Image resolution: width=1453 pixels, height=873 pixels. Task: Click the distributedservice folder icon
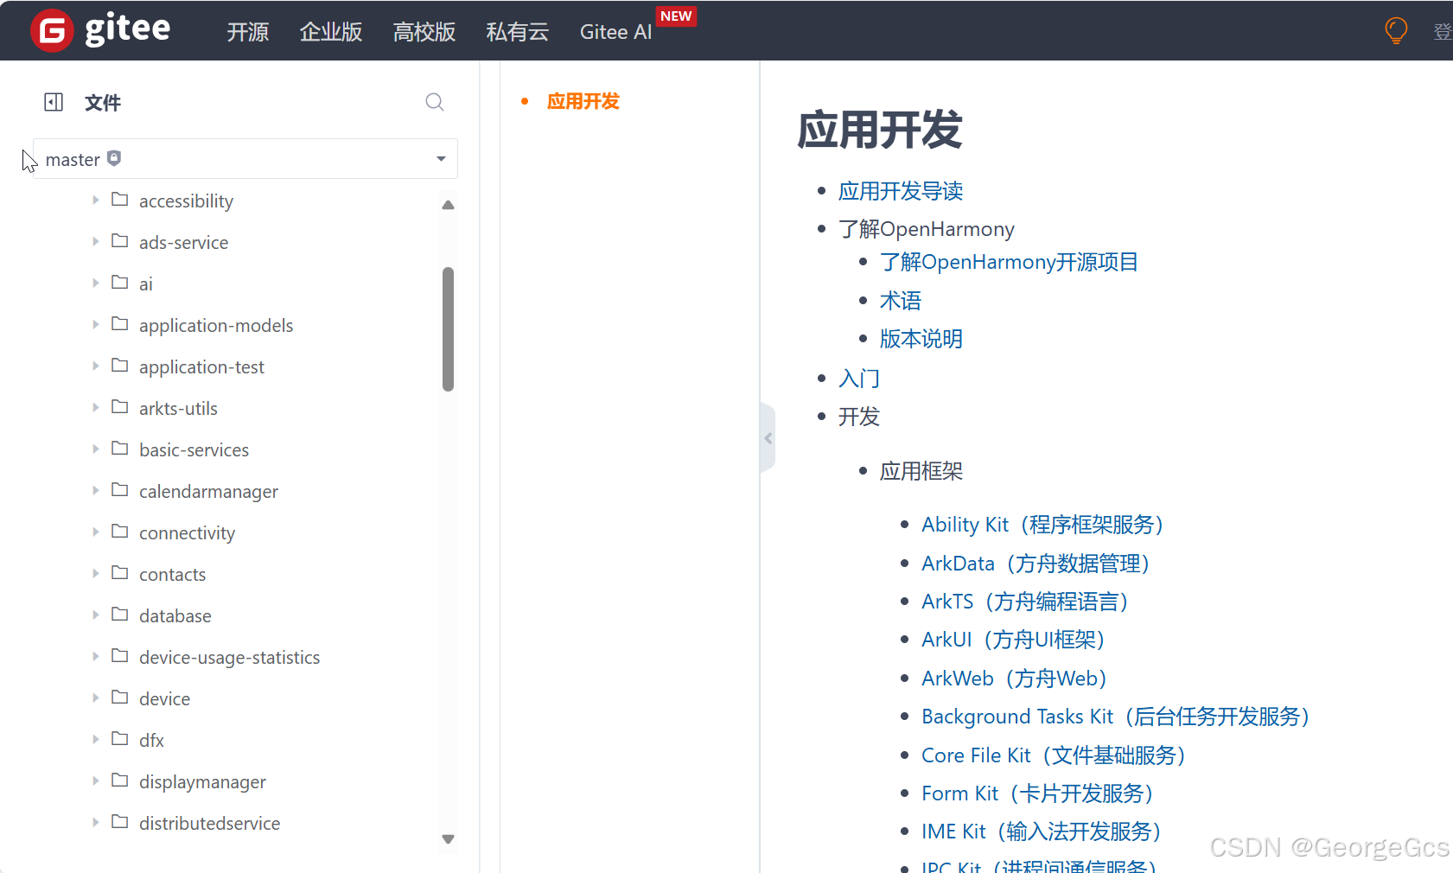coord(120,822)
